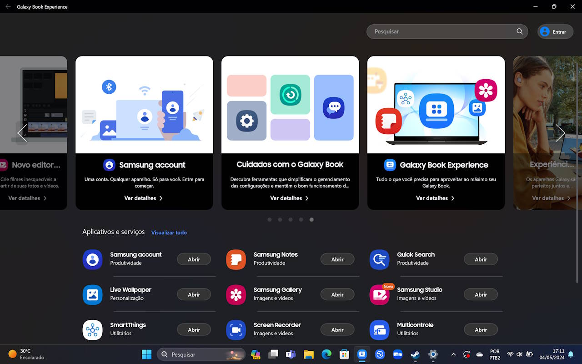Image resolution: width=582 pixels, height=364 pixels.
Task: Click the Live Wallpaper app name
Action: pyautogui.click(x=130, y=290)
